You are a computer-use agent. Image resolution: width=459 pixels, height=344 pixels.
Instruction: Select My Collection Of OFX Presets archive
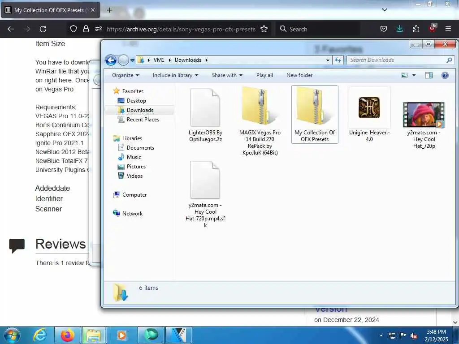pos(315,115)
